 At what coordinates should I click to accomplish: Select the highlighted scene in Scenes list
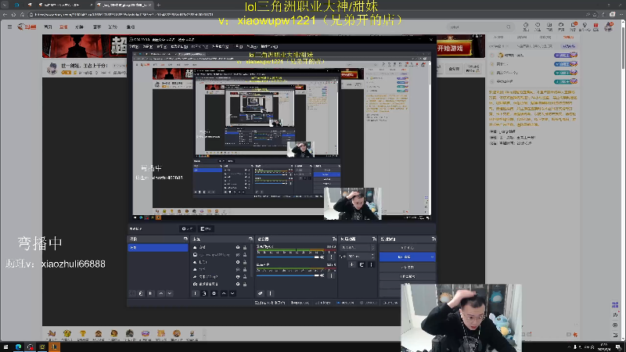pos(158,248)
